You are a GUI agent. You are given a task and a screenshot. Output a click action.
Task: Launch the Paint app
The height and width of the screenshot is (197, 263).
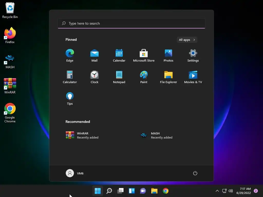[x=144, y=77]
